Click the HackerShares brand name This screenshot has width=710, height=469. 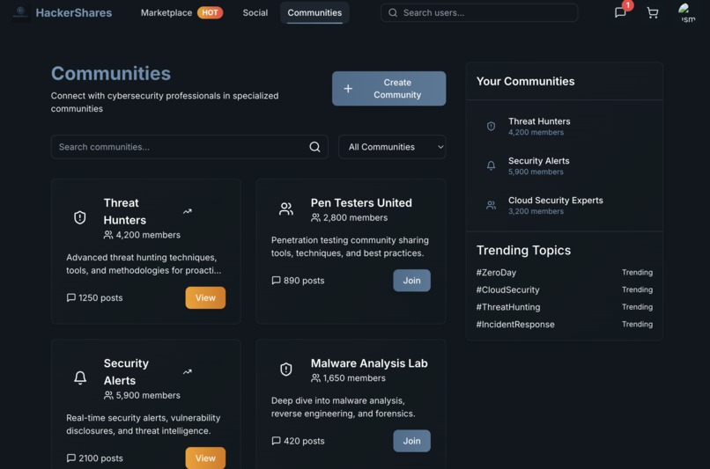[x=74, y=12]
